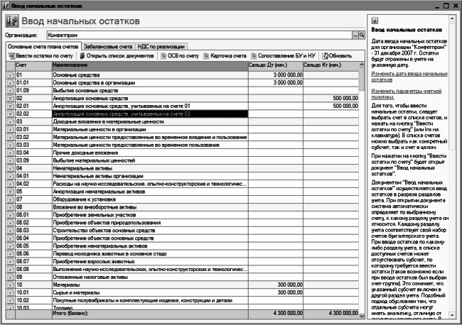This screenshot has height=325, width=462.
Task: Click the account icon for row 03
Action: point(11,122)
